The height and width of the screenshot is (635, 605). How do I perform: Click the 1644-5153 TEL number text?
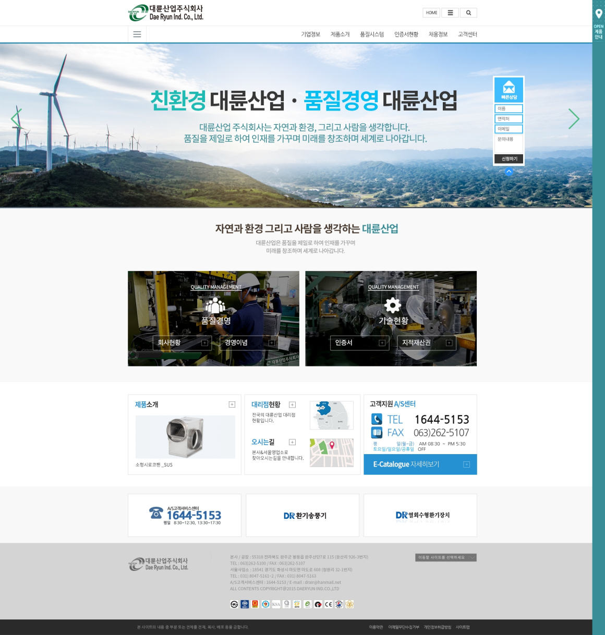442,420
